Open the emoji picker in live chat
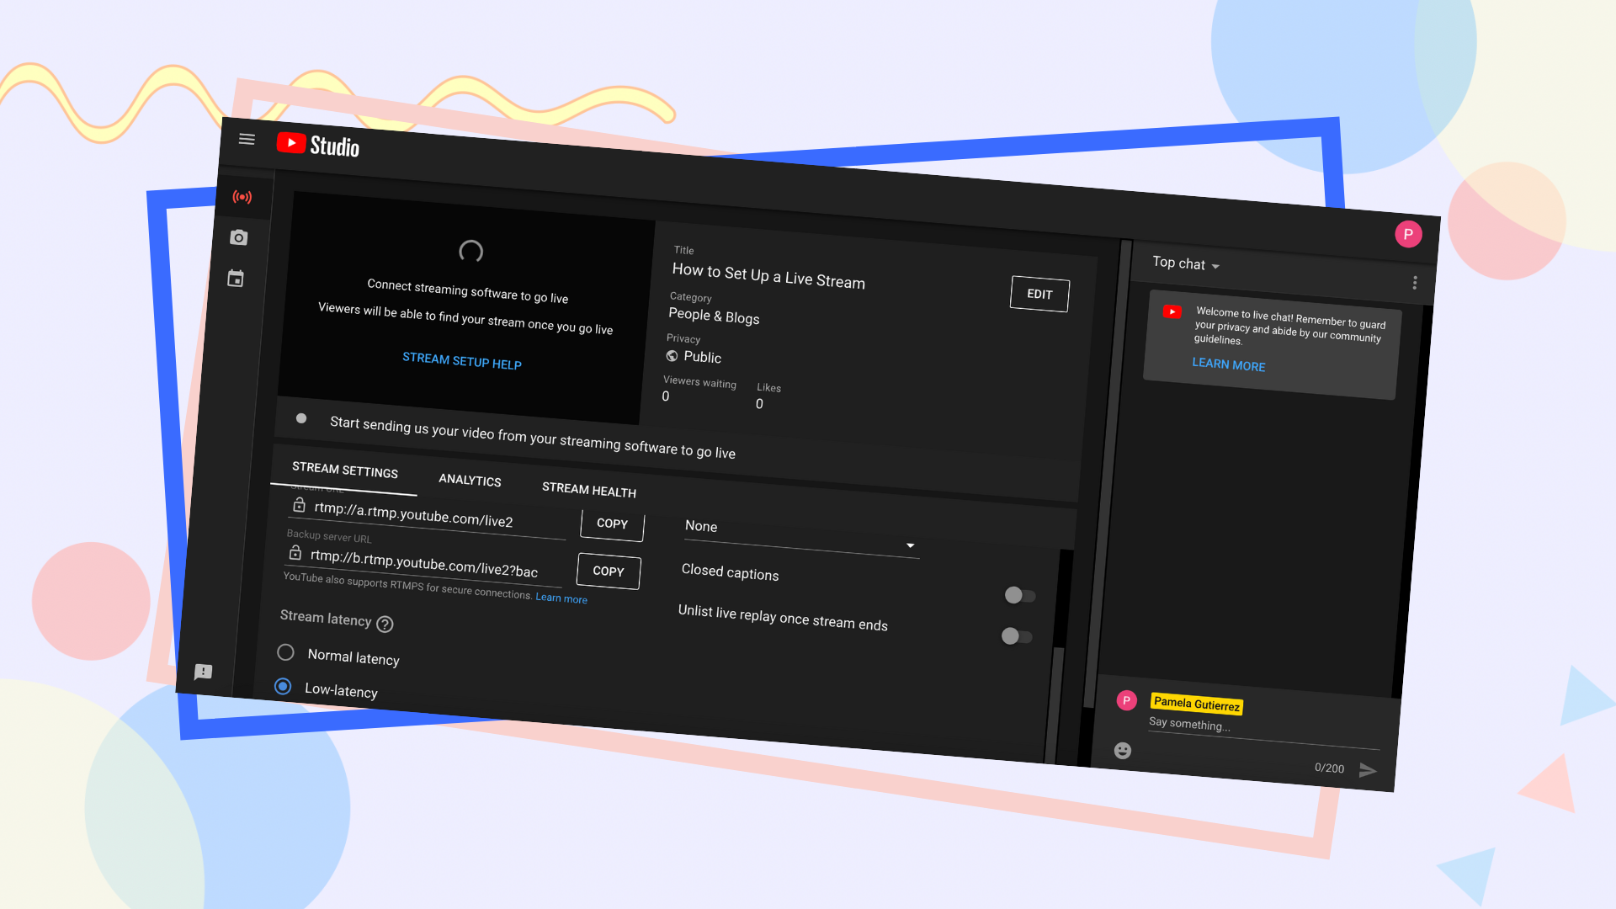 (x=1122, y=750)
